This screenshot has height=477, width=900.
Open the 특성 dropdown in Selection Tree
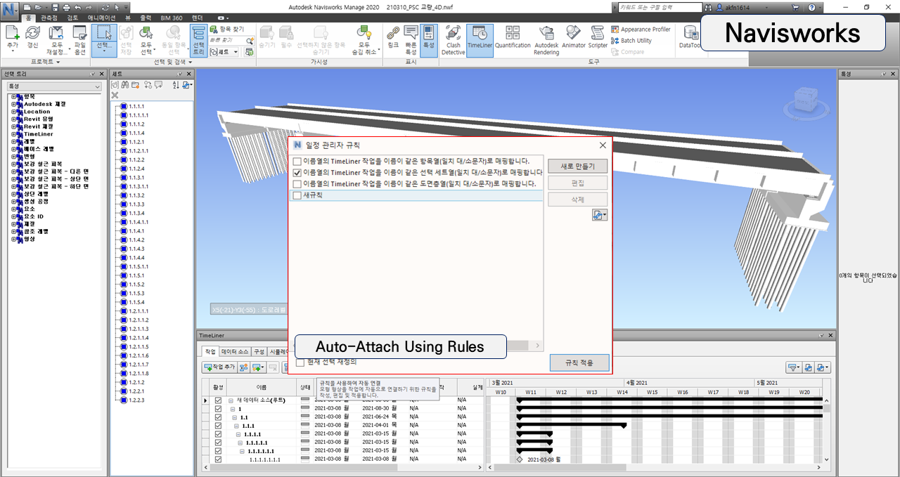(x=54, y=86)
